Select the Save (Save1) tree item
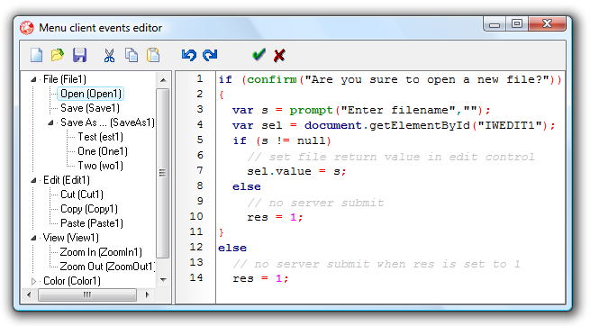This screenshot has height=326, width=590. click(x=90, y=108)
